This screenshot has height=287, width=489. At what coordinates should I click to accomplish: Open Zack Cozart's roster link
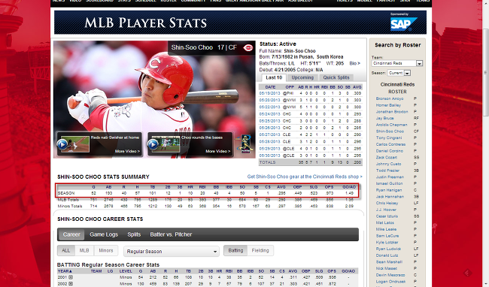[x=387, y=157]
